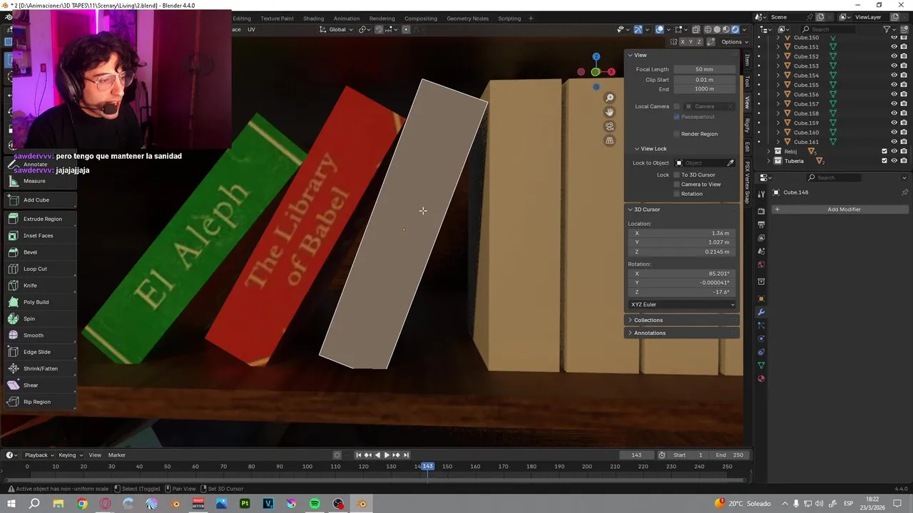Click the 3D Cursor Location X field
The image size is (913, 513).
682,233
